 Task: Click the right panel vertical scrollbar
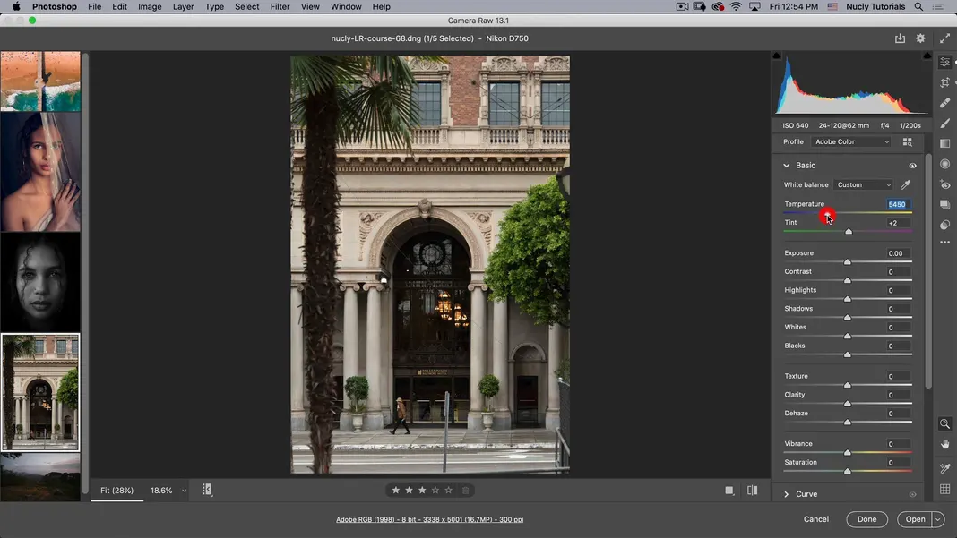click(928, 271)
